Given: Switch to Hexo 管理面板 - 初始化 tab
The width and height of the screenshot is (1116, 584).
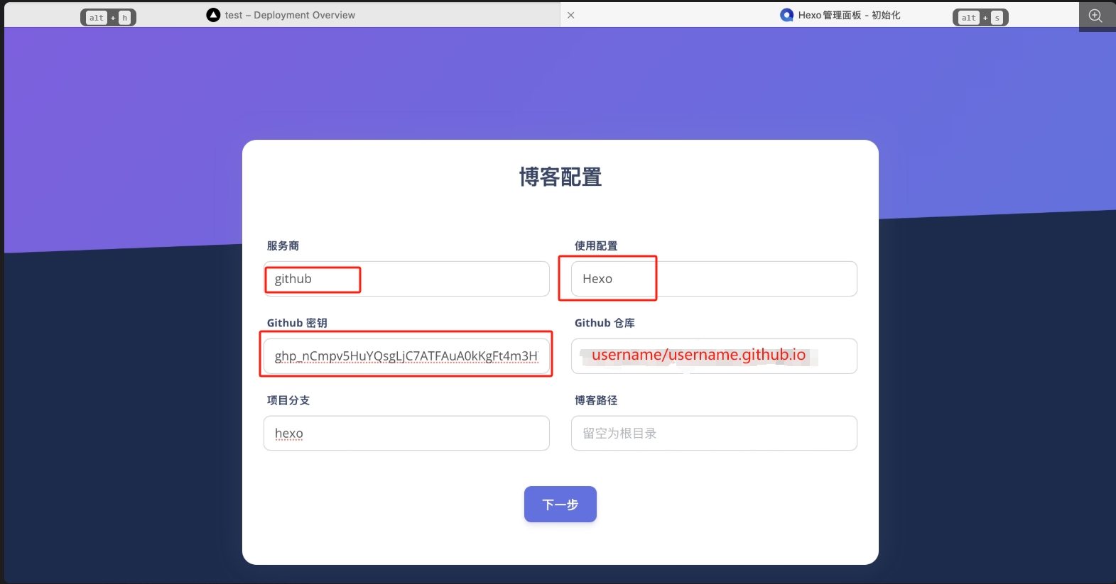Looking at the screenshot, I should [838, 15].
